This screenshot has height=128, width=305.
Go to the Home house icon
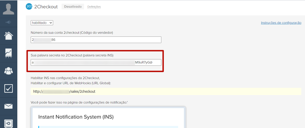(8, 36)
